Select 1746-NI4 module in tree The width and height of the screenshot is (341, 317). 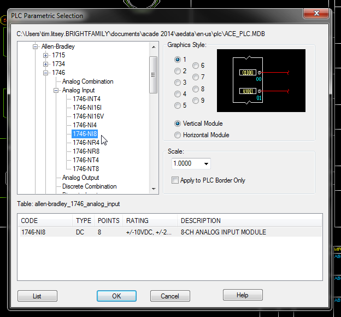(85, 125)
